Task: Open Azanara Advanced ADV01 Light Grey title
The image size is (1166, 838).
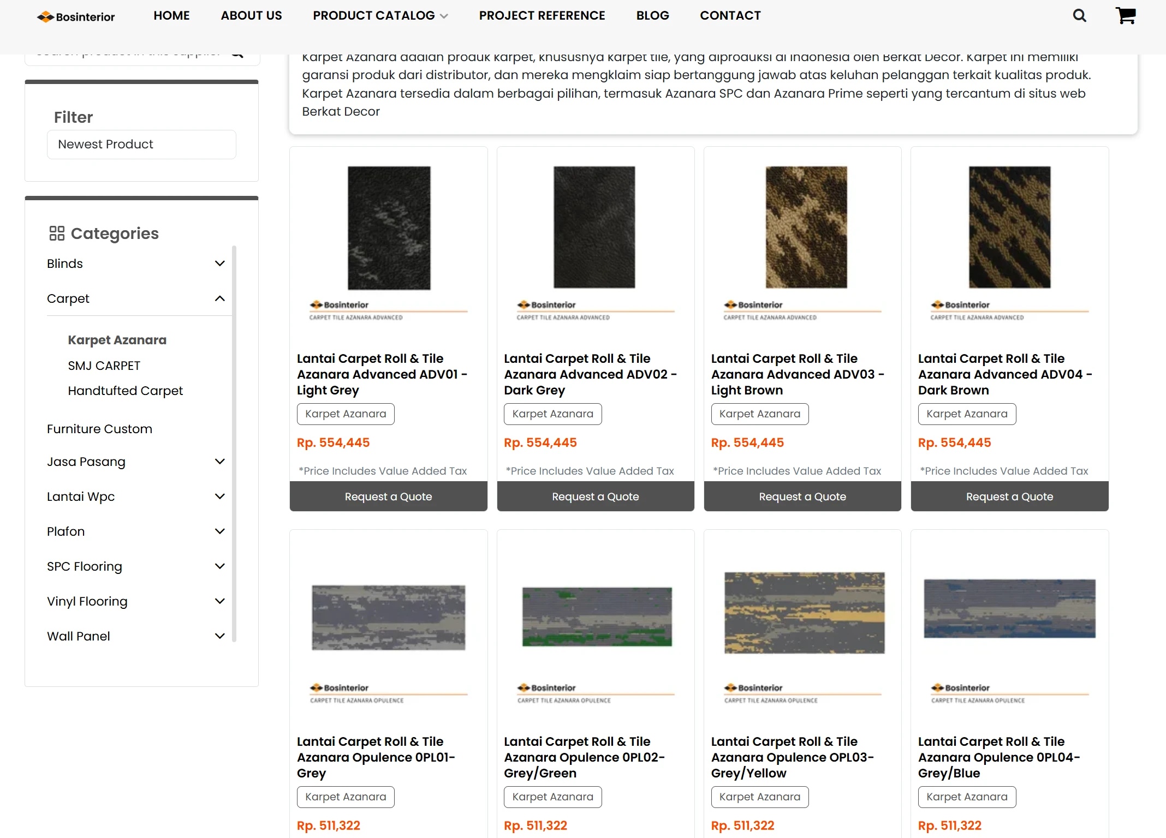Action: [x=382, y=374]
